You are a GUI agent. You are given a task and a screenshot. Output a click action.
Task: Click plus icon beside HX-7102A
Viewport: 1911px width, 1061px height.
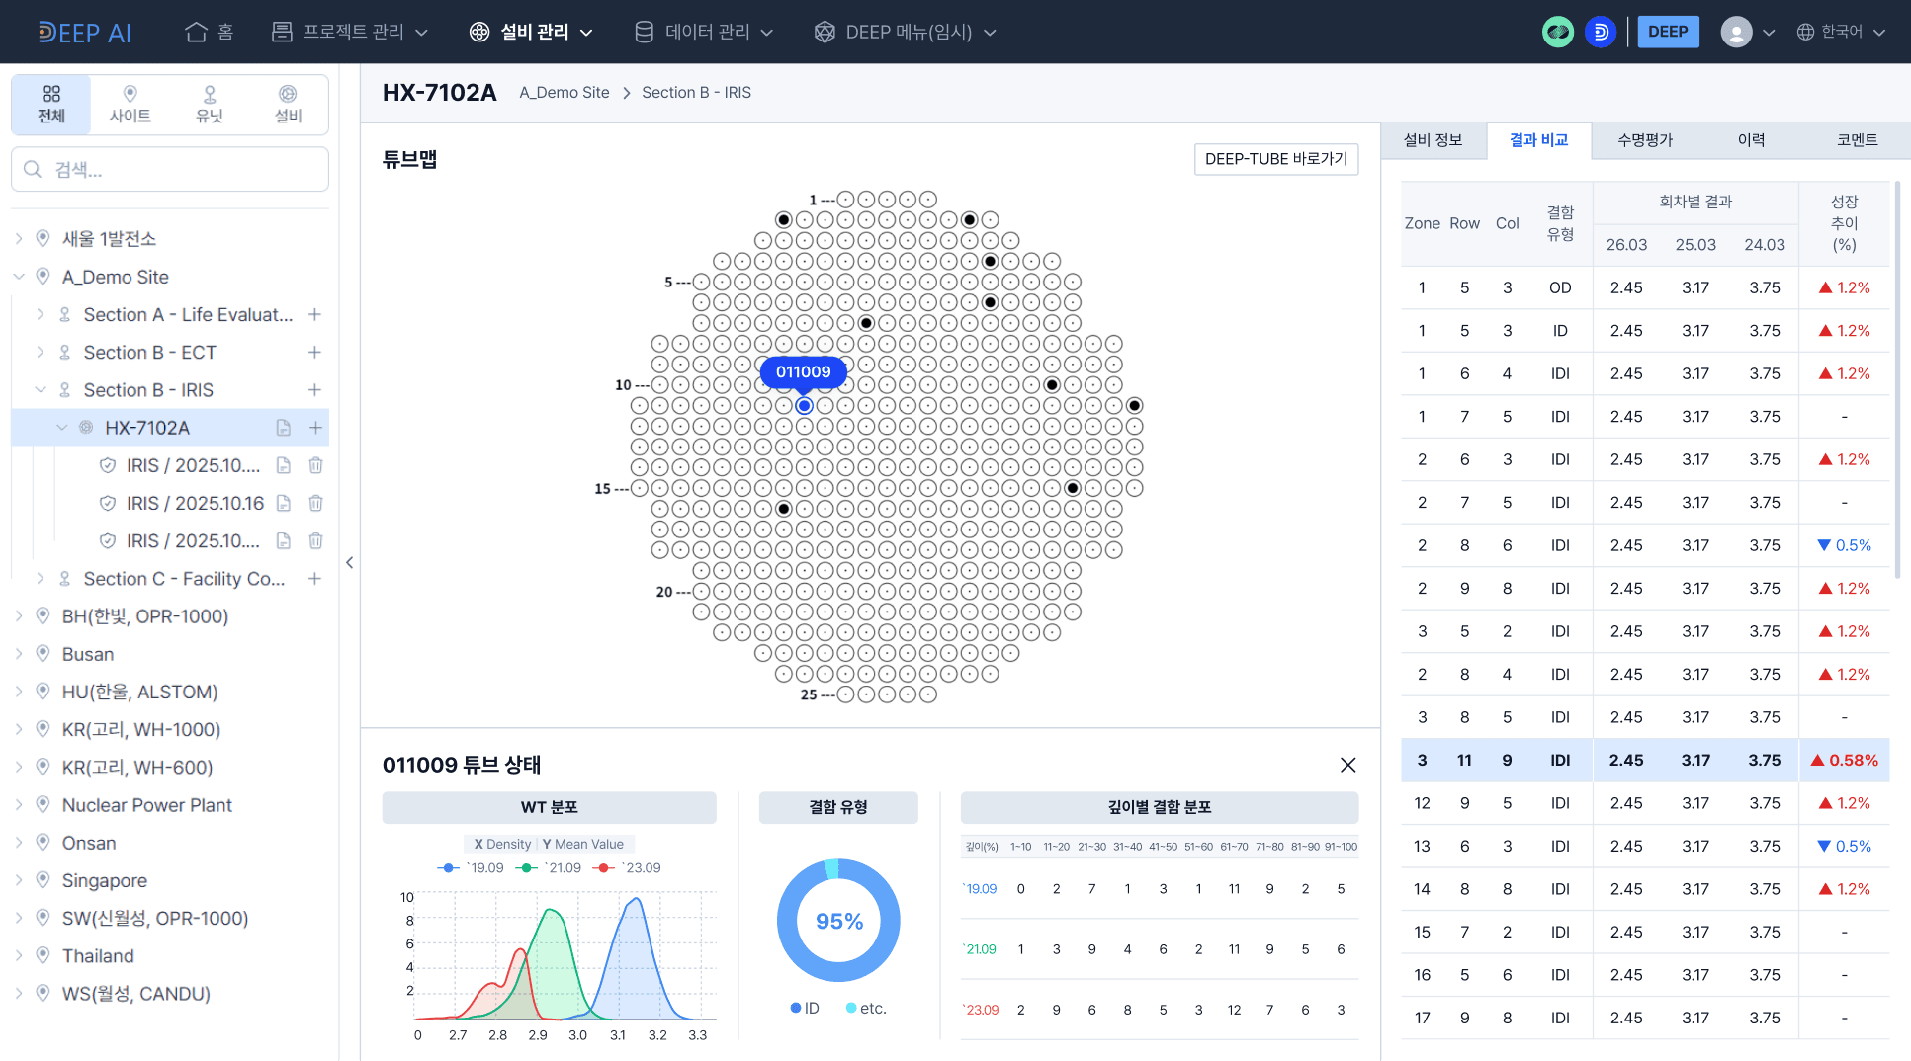[315, 428]
